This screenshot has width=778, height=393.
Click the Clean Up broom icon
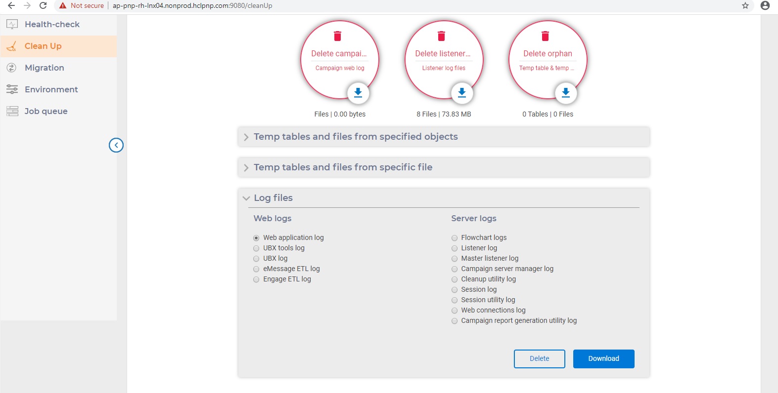point(12,46)
